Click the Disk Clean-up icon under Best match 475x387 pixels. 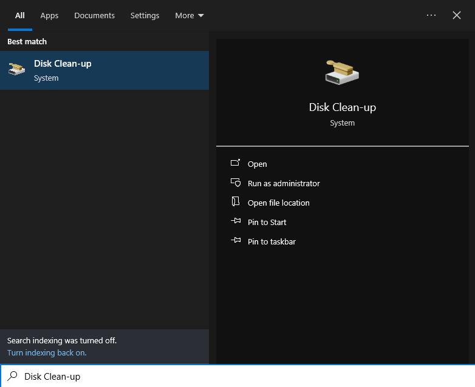(x=17, y=70)
